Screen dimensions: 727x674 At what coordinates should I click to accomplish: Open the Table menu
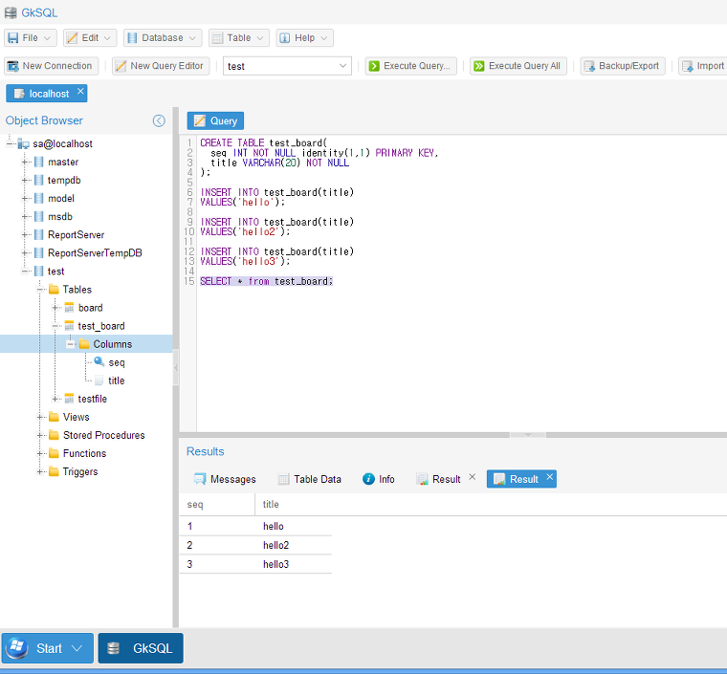(x=239, y=38)
